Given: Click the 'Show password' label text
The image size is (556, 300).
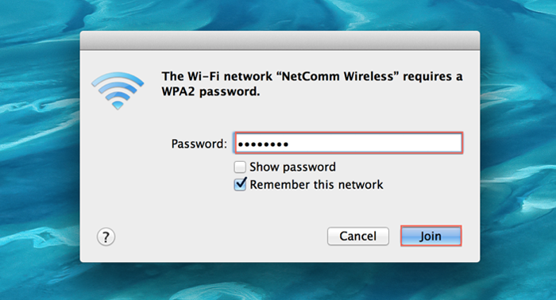Looking at the screenshot, I should (292, 167).
